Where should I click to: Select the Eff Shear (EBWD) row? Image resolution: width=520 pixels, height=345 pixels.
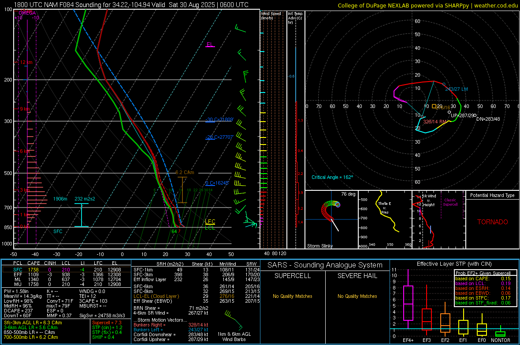coord(197,301)
